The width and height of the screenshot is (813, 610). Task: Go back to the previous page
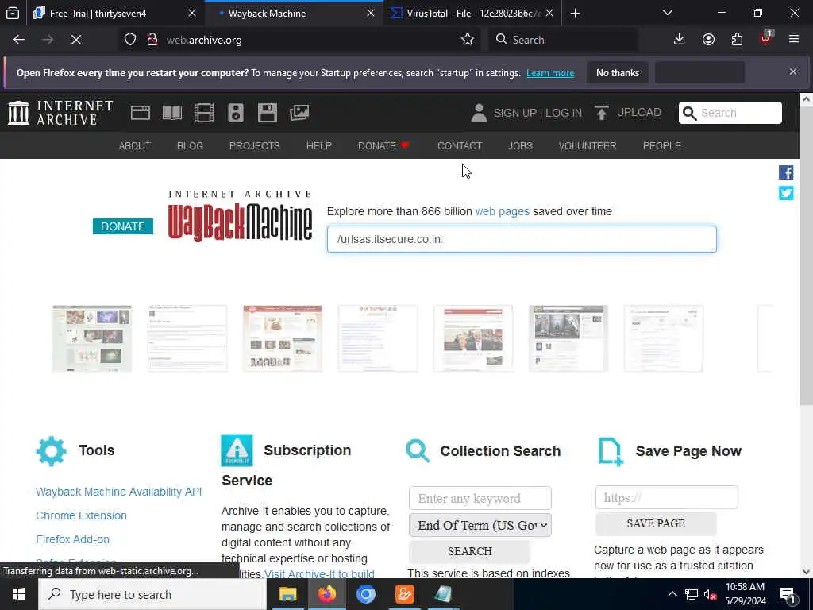tap(19, 40)
